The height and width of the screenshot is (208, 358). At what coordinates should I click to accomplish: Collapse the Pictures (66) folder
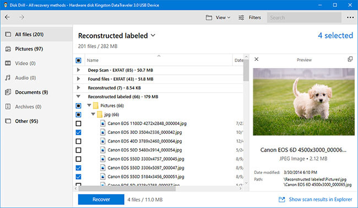pos(89,105)
